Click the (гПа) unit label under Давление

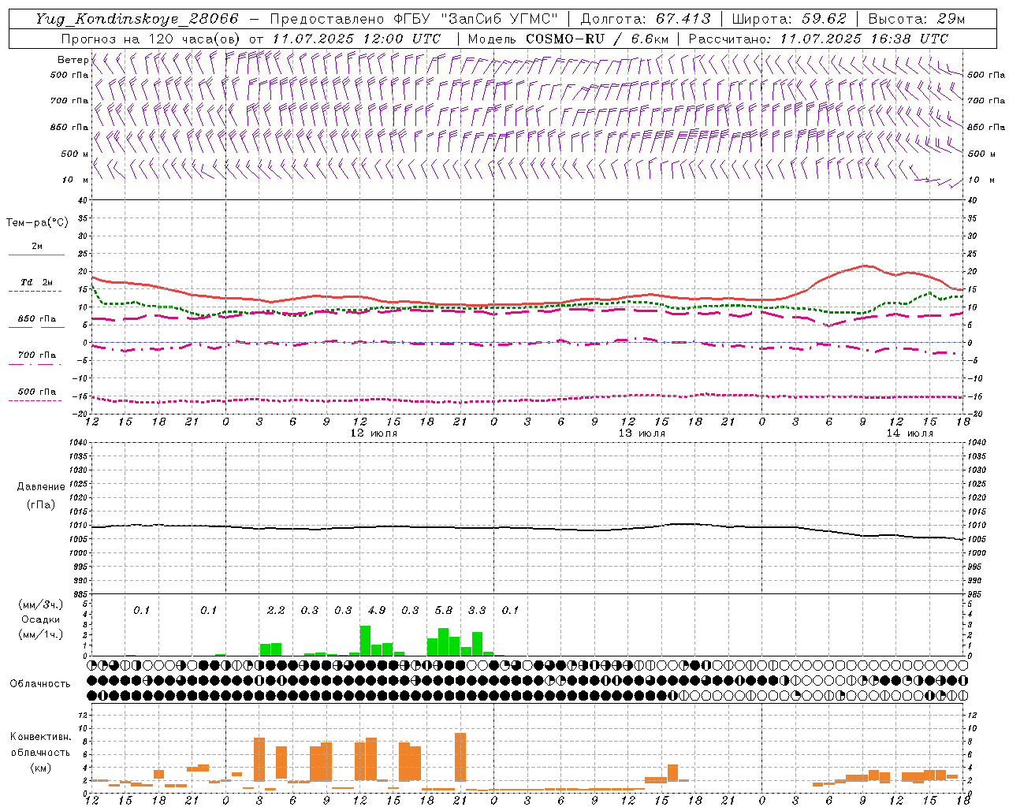pos(40,505)
